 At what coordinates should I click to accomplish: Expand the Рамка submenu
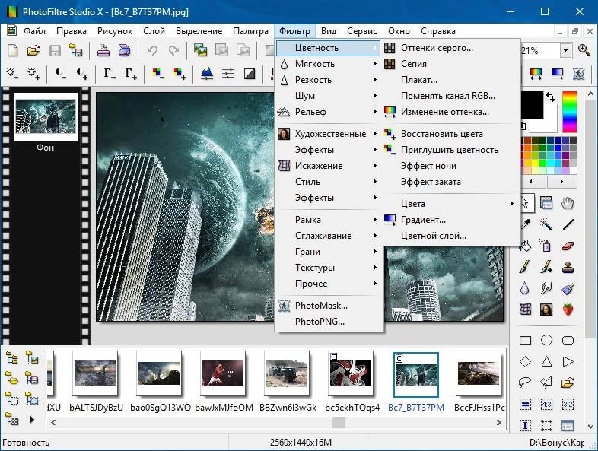(329, 220)
